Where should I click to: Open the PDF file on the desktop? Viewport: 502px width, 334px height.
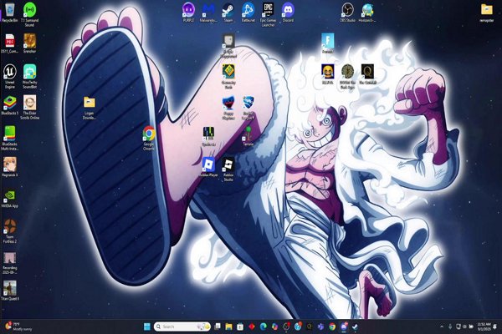[9, 43]
